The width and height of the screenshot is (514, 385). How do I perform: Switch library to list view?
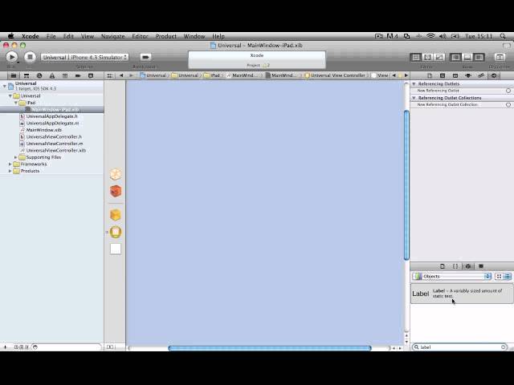click(507, 276)
